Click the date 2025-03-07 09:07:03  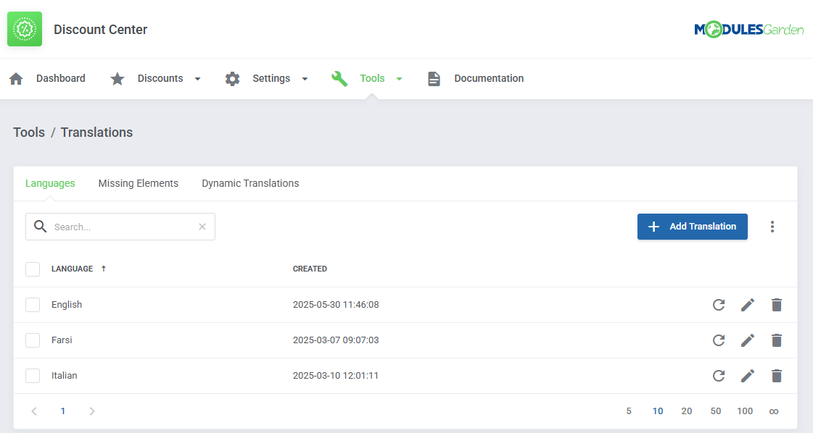(x=336, y=340)
